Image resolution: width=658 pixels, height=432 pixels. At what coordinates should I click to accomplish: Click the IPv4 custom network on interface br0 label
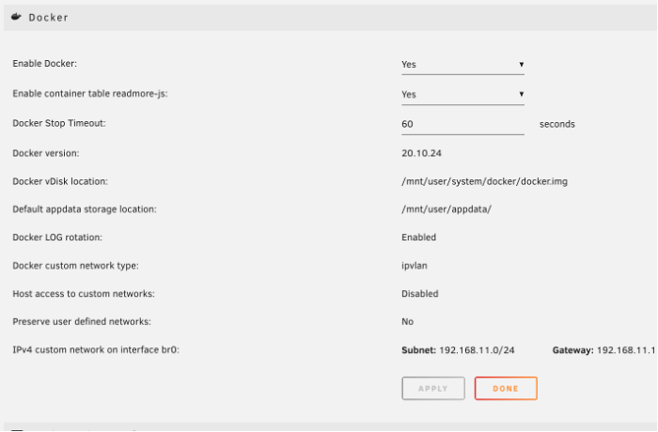point(96,349)
